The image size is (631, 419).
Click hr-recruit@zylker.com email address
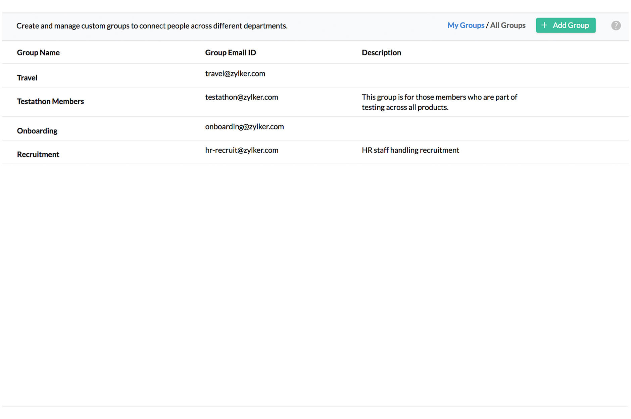242,150
